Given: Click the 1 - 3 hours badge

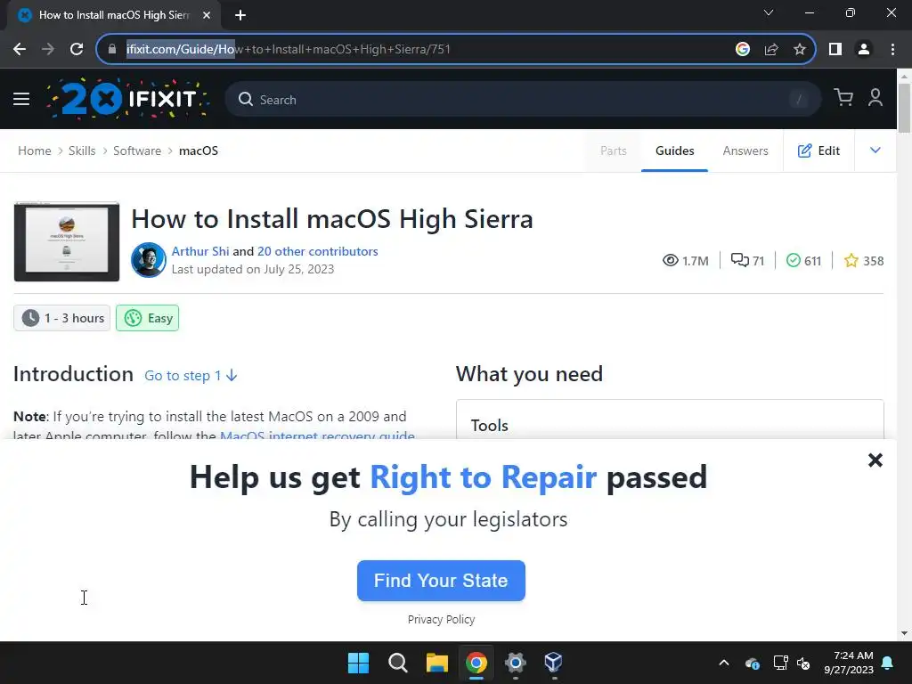Looking at the screenshot, I should tap(62, 318).
